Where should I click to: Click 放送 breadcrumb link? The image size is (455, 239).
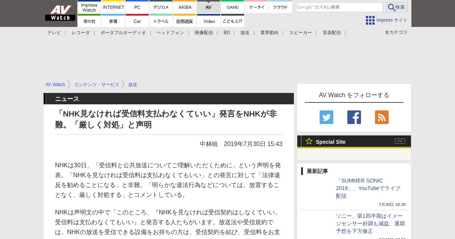[133, 85]
